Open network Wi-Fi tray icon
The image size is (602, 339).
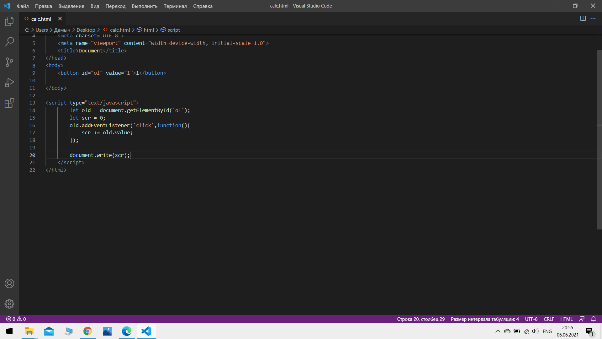[526, 331]
